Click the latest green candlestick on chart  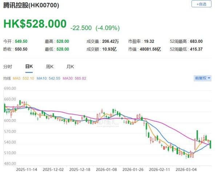[210, 144]
